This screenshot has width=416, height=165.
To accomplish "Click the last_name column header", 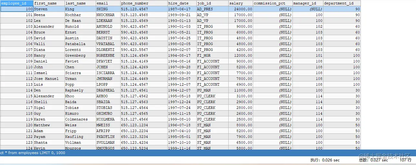I will click(80, 3).
